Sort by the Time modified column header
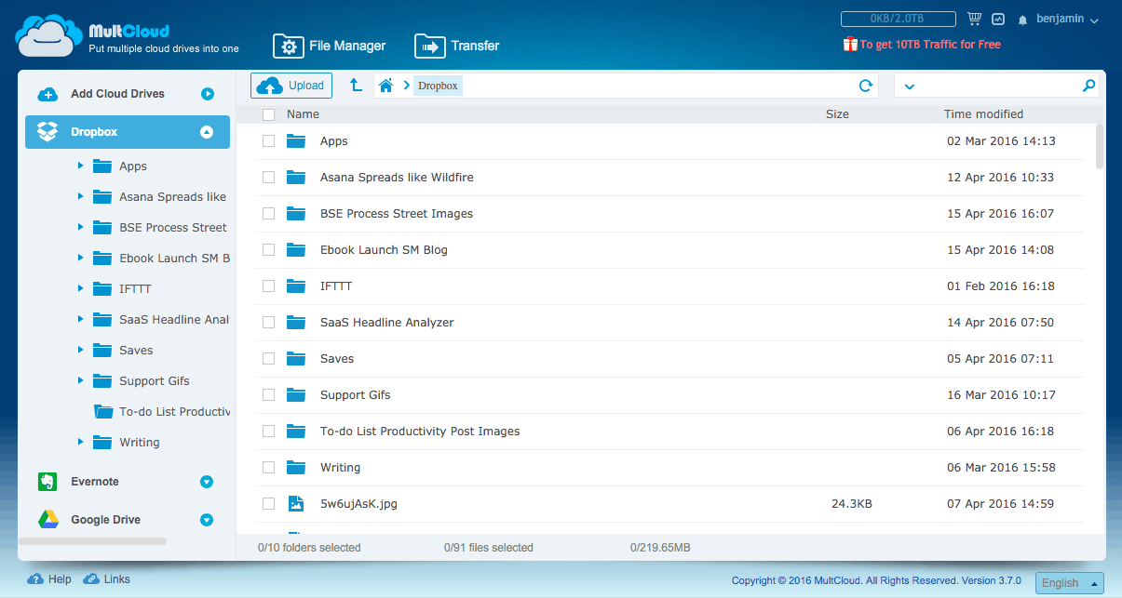Image resolution: width=1122 pixels, height=598 pixels. click(x=983, y=114)
